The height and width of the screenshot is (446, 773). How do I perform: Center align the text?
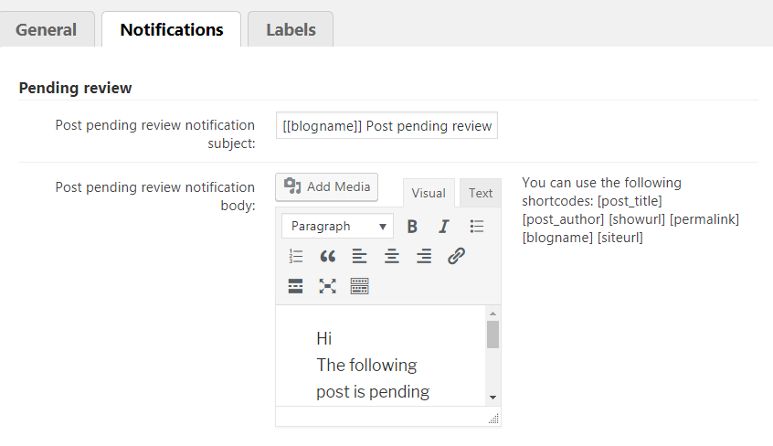(x=392, y=257)
